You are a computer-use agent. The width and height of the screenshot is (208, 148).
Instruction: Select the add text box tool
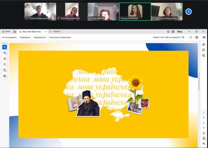[5, 70]
